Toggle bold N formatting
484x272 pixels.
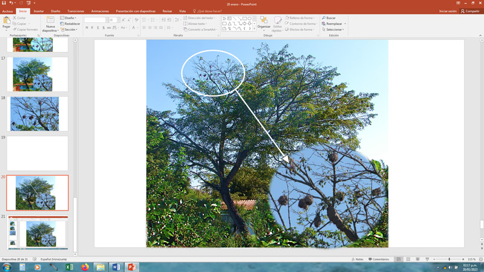[x=87, y=28]
